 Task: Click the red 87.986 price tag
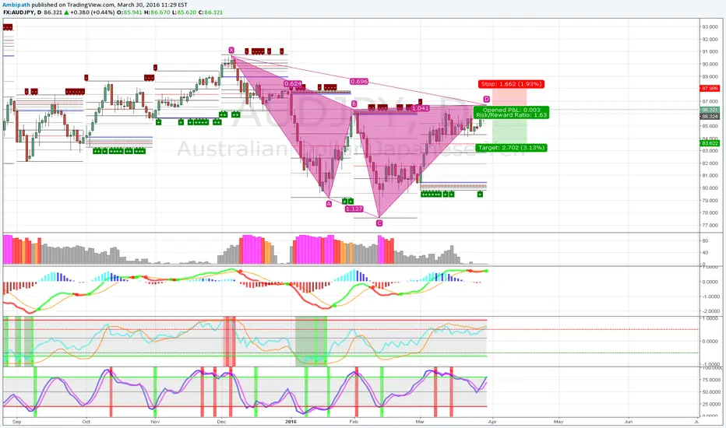(x=710, y=89)
